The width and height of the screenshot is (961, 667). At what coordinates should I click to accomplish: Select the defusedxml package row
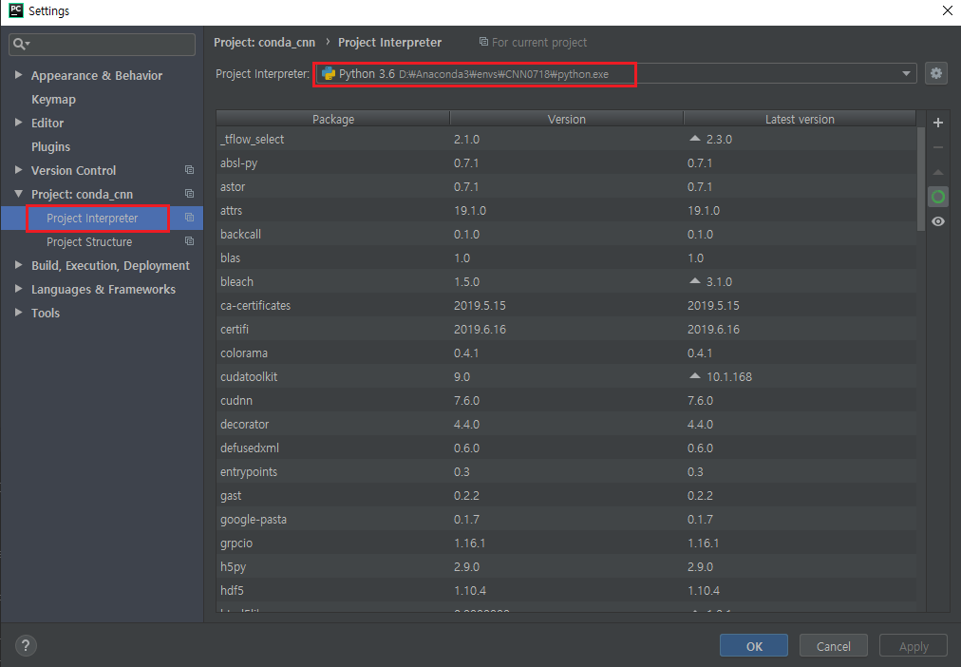(x=566, y=448)
